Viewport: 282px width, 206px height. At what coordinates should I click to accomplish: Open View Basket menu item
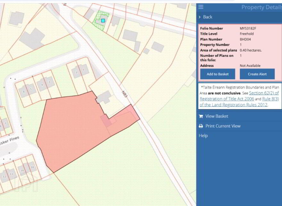click(217, 116)
